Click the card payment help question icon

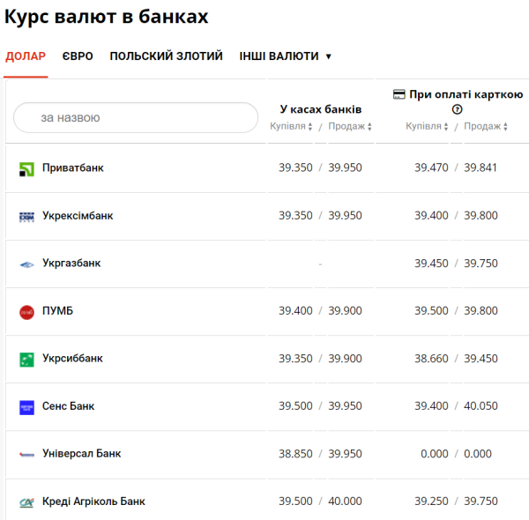pyautogui.click(x=457, y=109)
